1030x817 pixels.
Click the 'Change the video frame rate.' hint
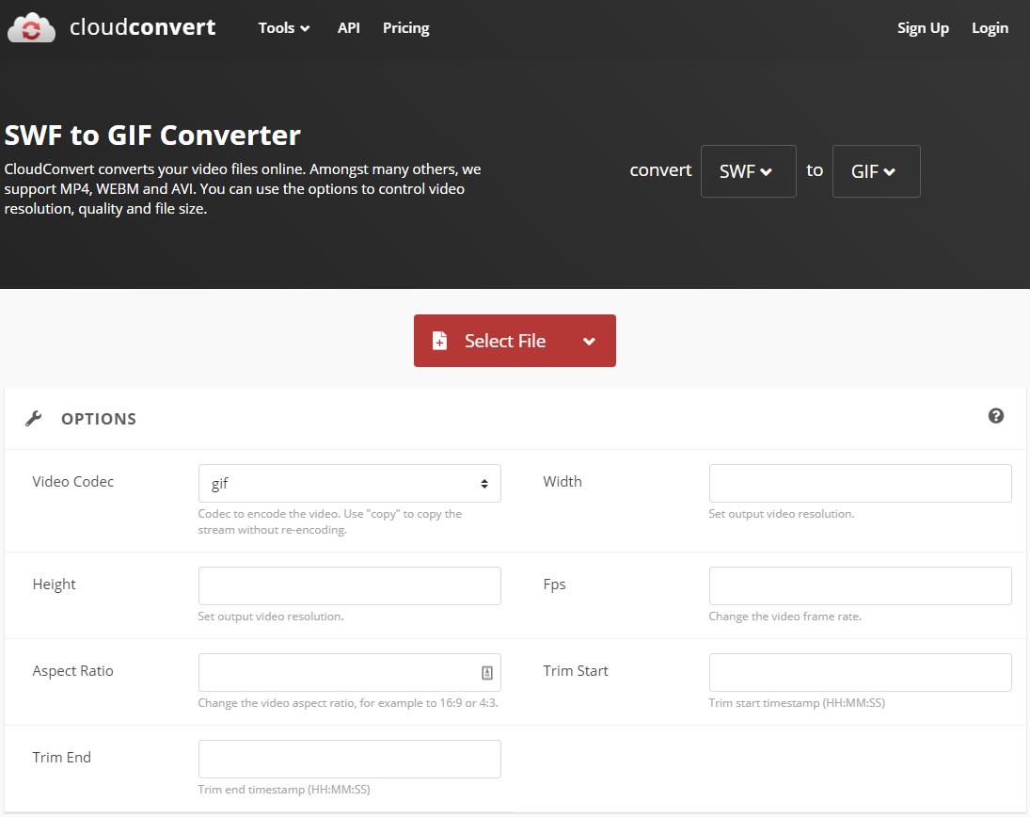tap(785, 617)
